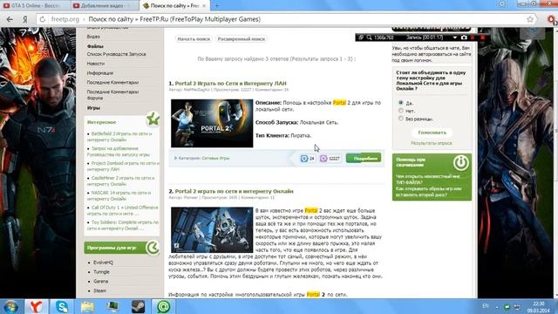
Task: Click the 'Начать поиск' button
Action: 194,38
